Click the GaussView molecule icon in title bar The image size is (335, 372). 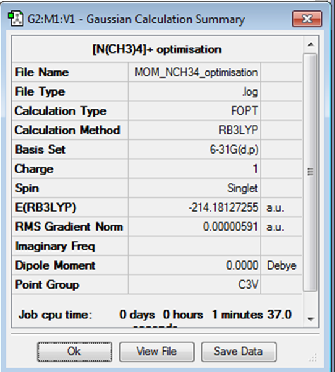pos(15,19)
